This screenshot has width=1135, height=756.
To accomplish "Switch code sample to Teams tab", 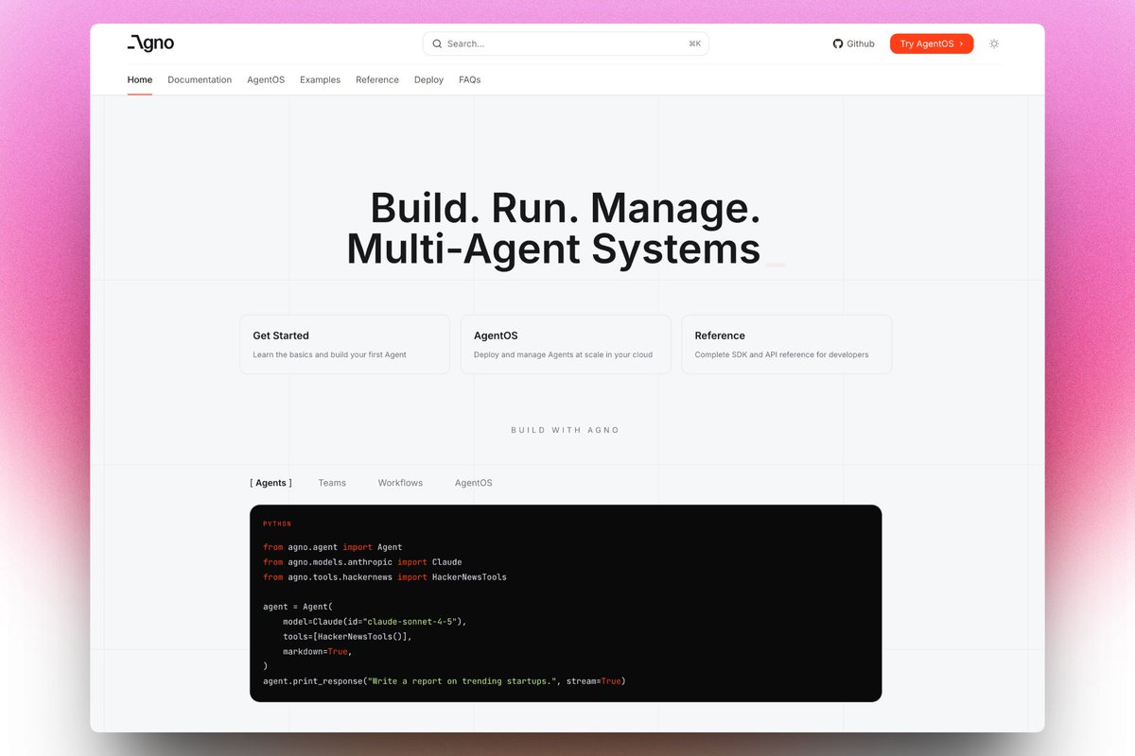I will point(332,483).
